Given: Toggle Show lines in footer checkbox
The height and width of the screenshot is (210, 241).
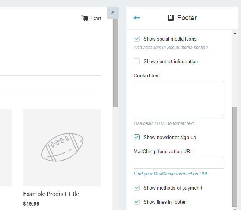Looking at the screenshot, I should (x=137, y=202).
